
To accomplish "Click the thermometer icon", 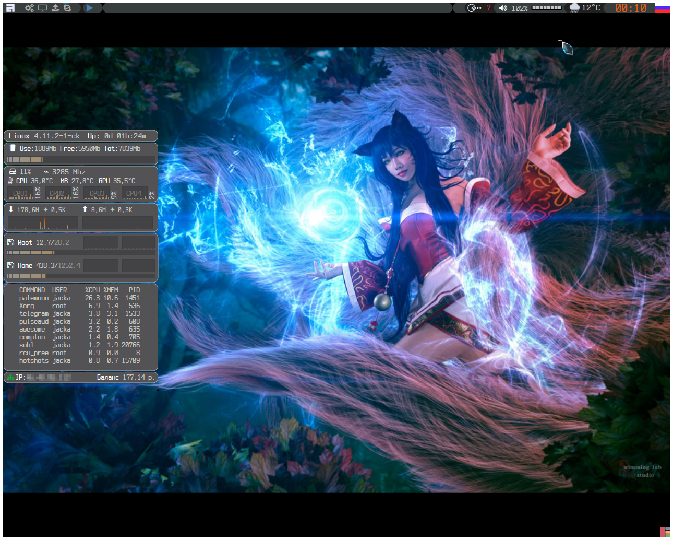I will pos(10,181).
